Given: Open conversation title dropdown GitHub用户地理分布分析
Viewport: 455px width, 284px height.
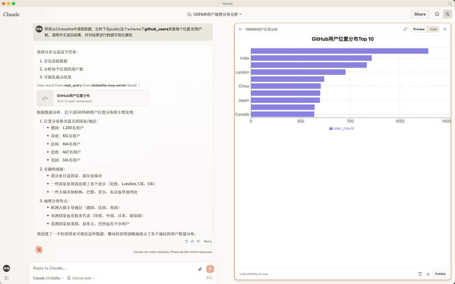Looking at the screenshot, I should [215, 14].
